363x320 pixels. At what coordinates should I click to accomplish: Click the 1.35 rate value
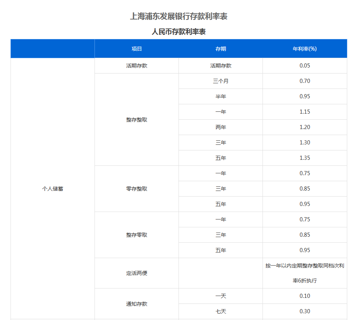coord(304,158)
